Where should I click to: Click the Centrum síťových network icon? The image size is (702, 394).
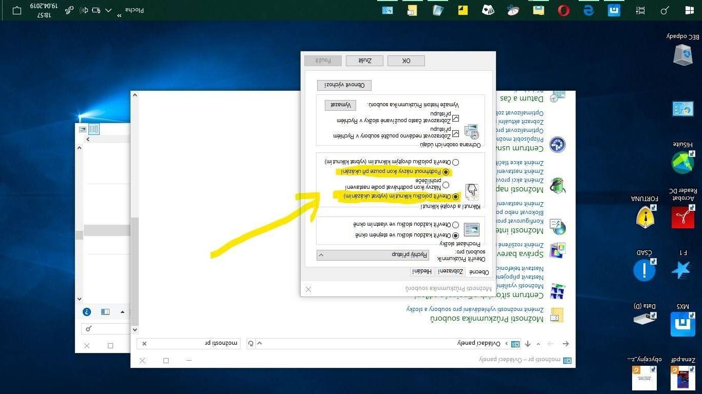558,291
